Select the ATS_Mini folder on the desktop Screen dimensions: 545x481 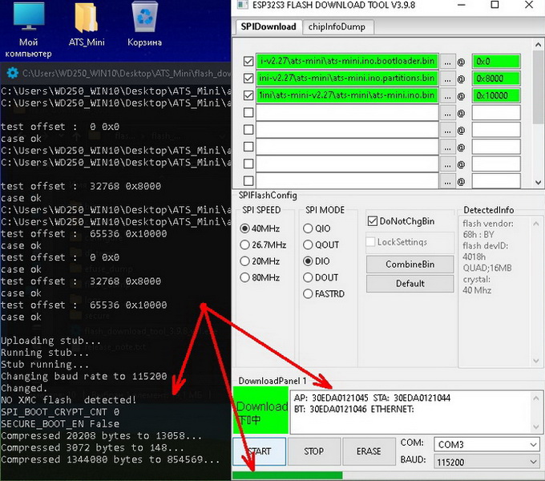point(87,25)
